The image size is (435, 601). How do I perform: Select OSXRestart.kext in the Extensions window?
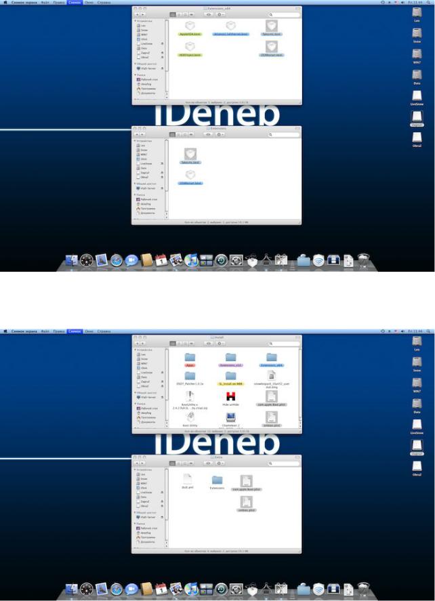click(190, 178)
